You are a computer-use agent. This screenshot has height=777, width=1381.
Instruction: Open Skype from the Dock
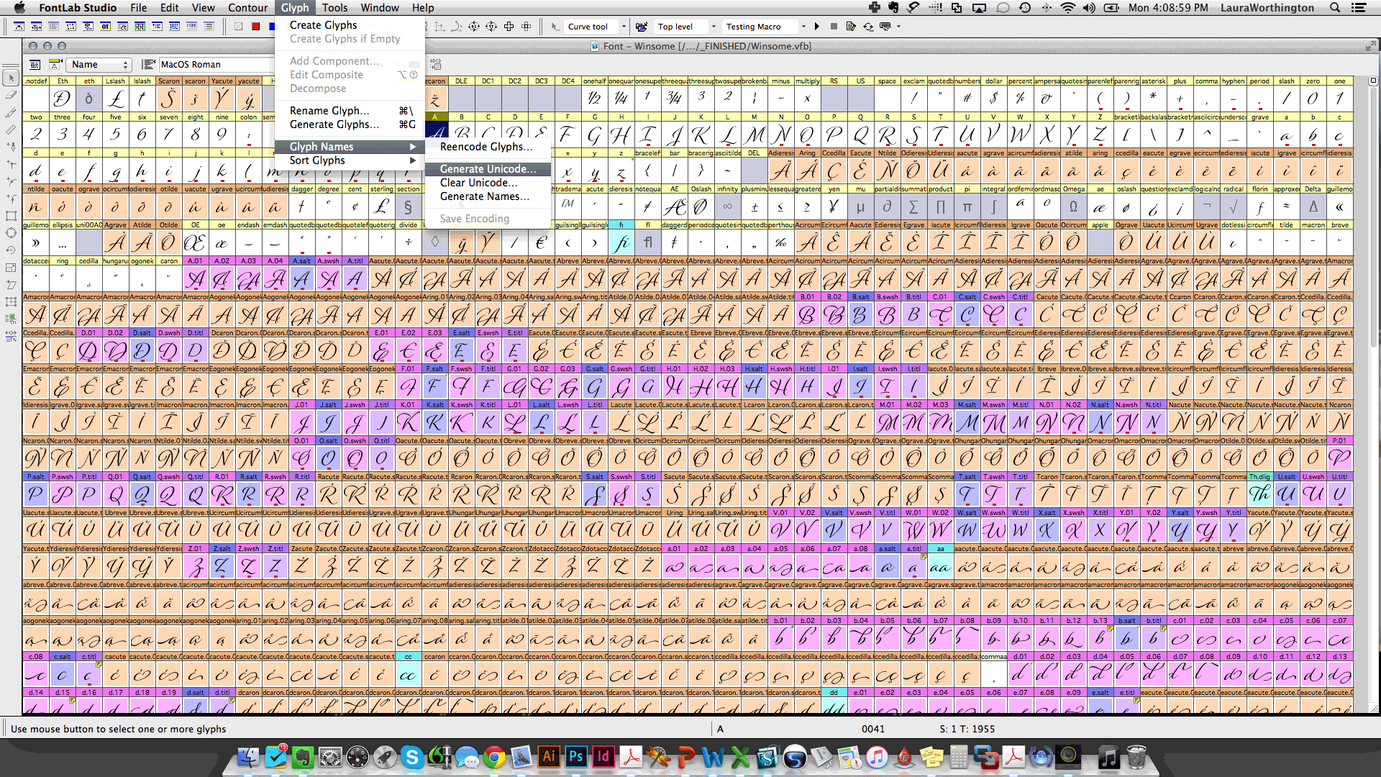click(x=412, y=756)
